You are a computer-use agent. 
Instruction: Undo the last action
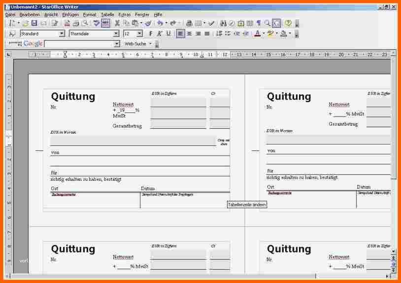click(160, 23)
